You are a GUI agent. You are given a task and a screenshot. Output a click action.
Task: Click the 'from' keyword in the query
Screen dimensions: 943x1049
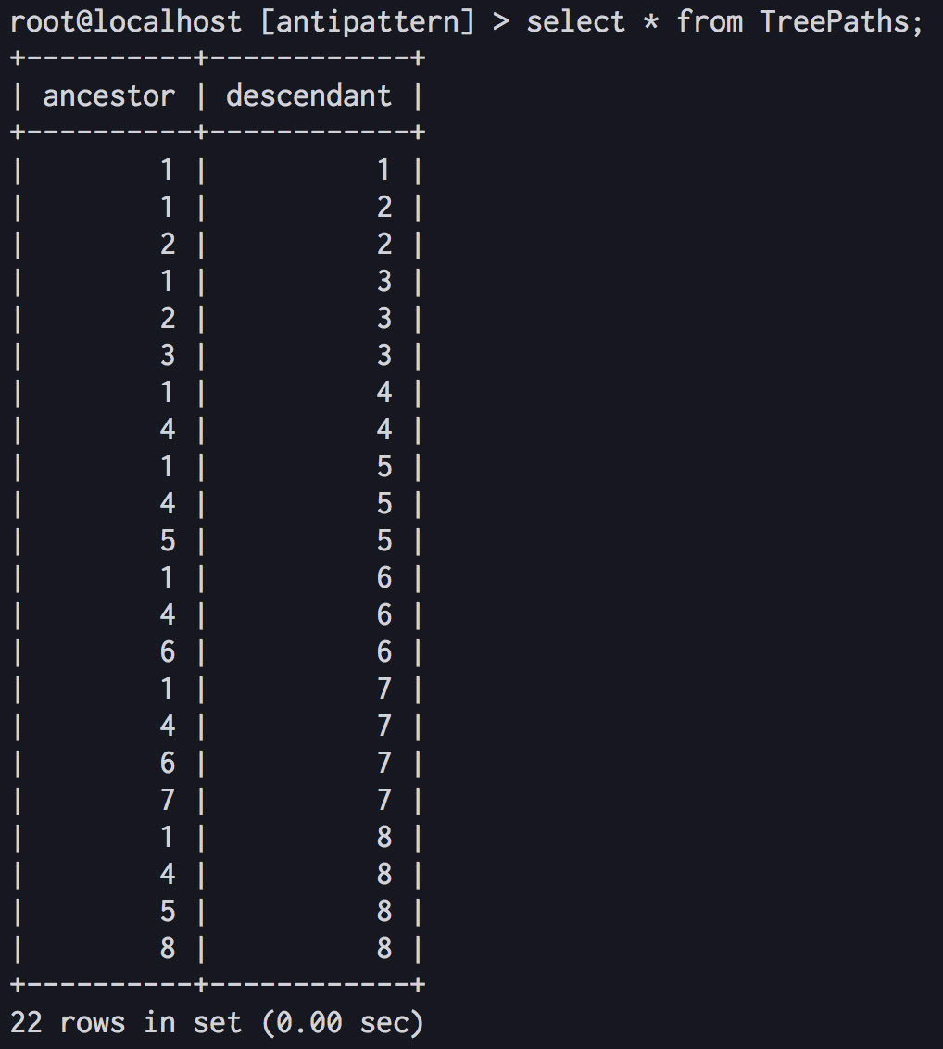tap(710, 22)
